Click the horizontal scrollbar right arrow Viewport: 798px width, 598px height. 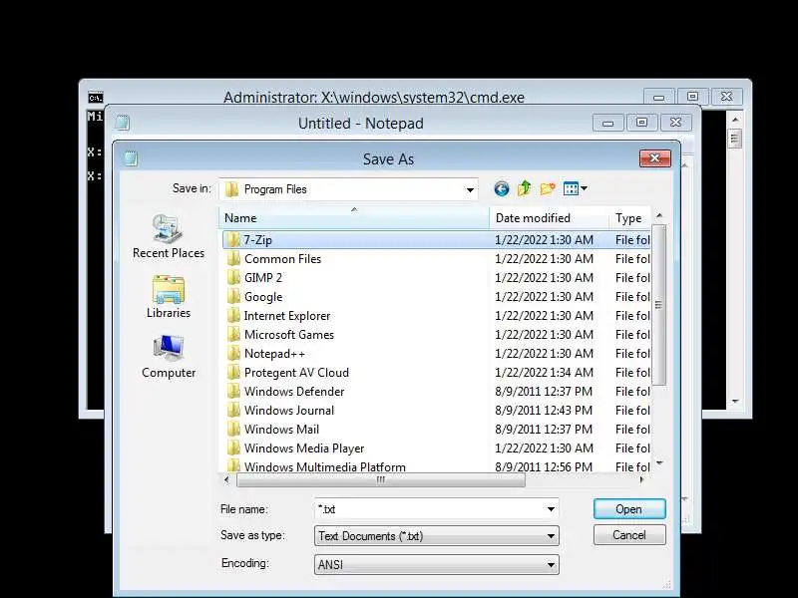coord(641,479)
